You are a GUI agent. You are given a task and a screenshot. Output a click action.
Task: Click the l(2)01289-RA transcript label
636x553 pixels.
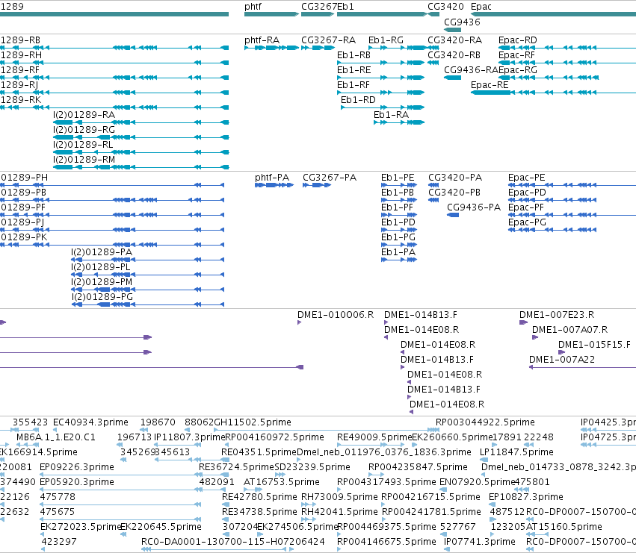84,115
